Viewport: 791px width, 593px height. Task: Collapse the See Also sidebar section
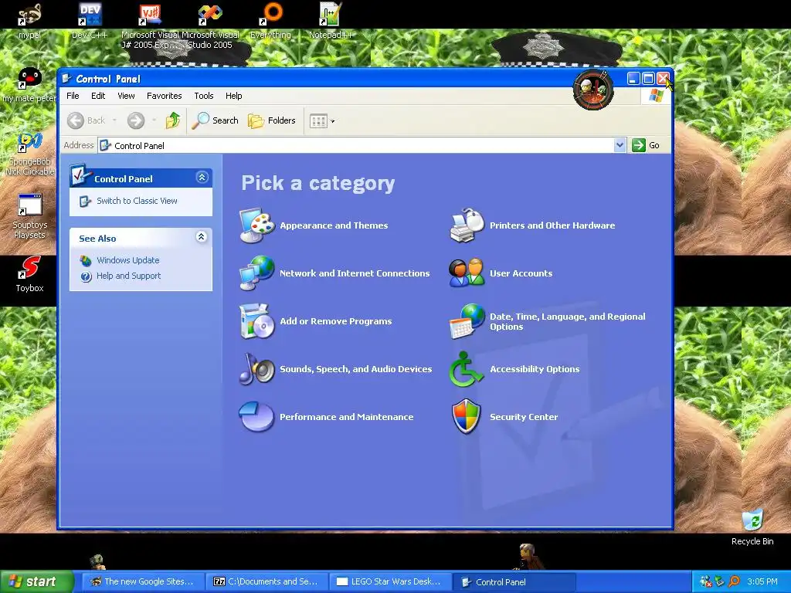[x=202, y=237]
